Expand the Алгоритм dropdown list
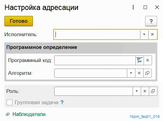 click(131, 73)
